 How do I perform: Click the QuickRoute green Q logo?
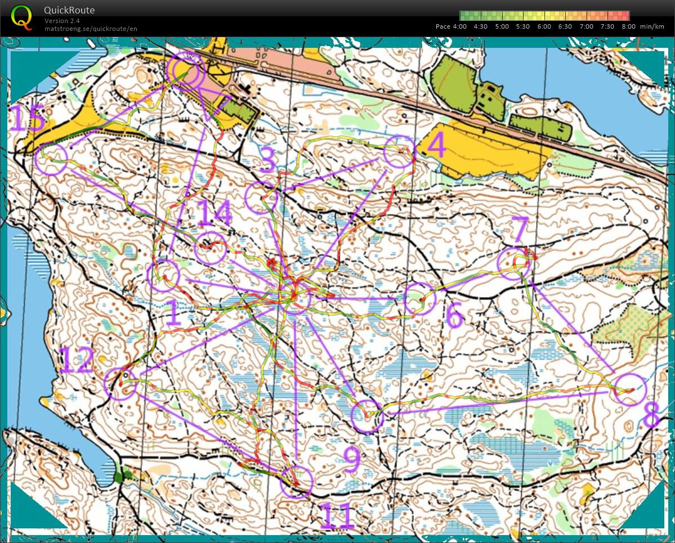click(x=21, y=17)
